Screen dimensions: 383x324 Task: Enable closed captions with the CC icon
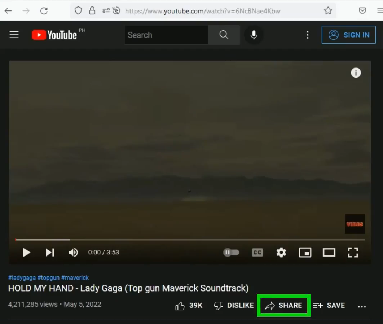click(x=257, y=252)
